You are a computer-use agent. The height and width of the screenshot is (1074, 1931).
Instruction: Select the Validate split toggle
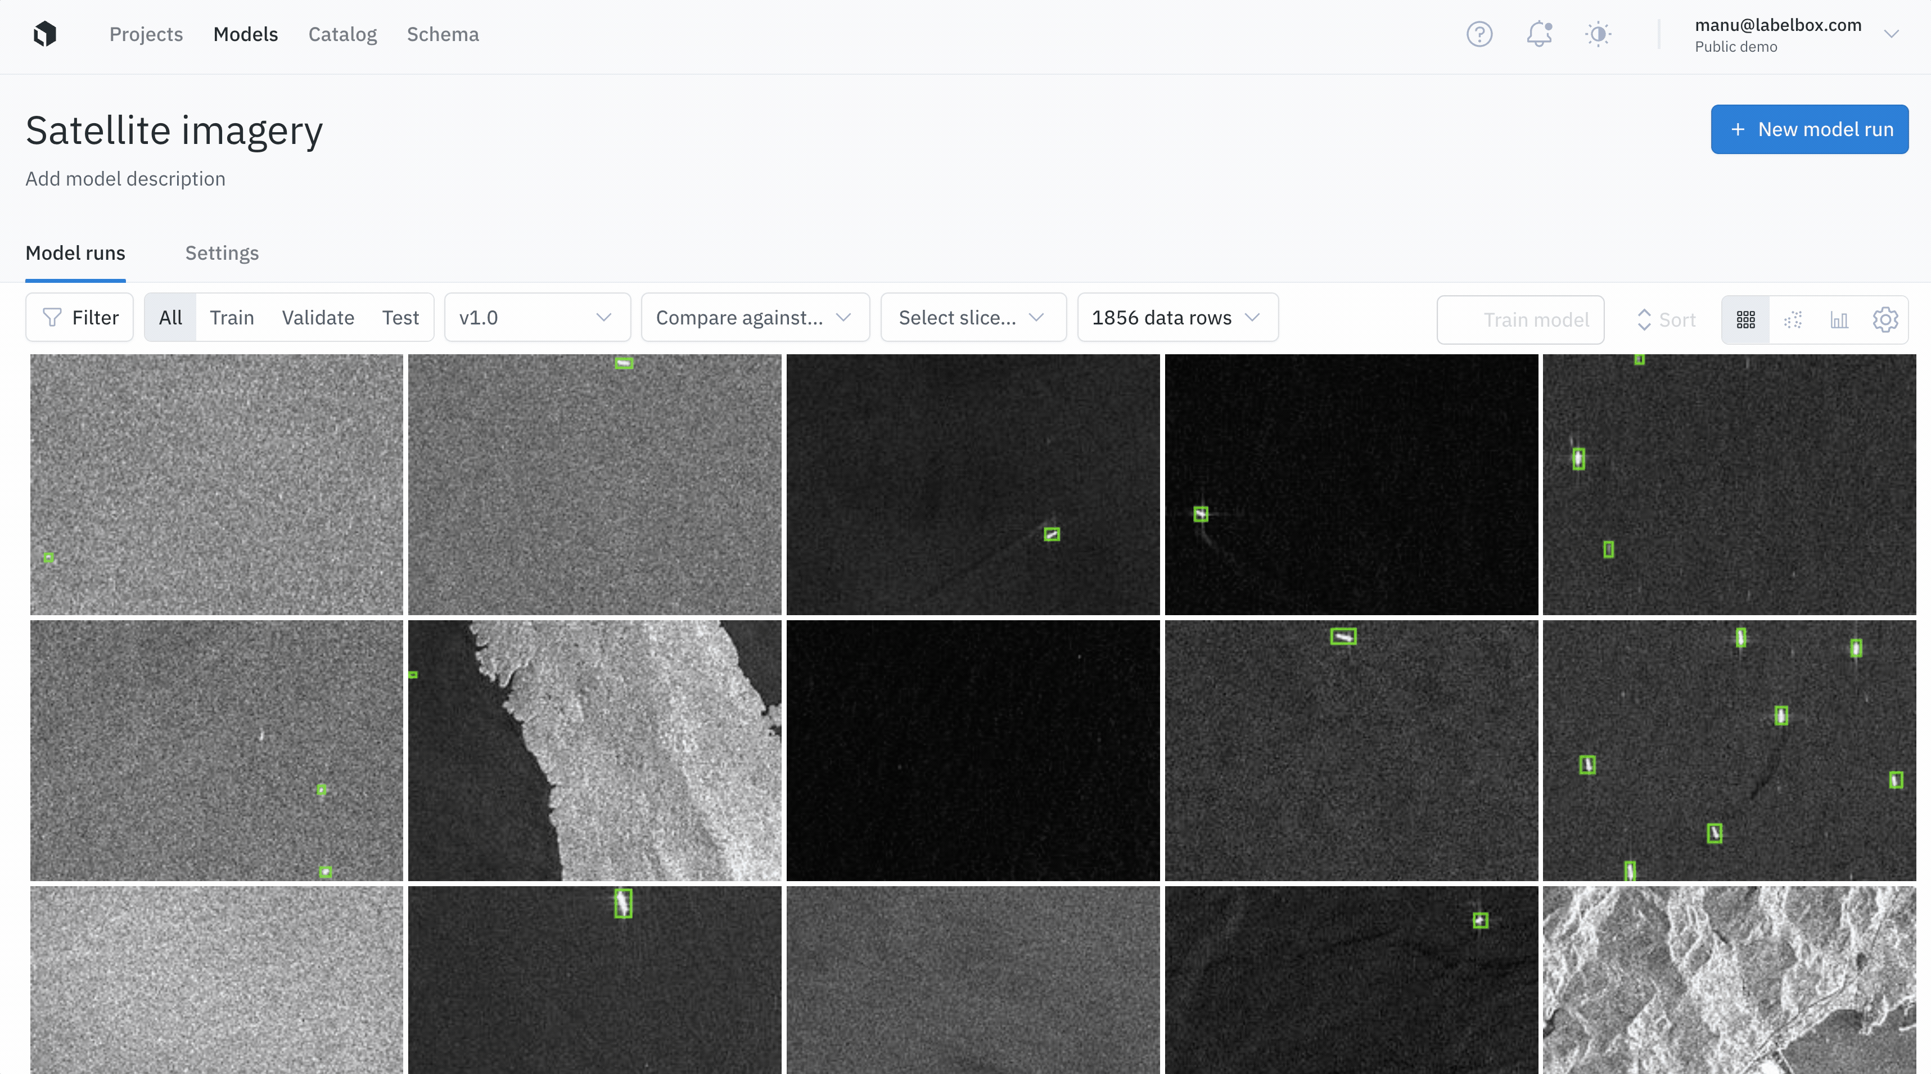318,318
